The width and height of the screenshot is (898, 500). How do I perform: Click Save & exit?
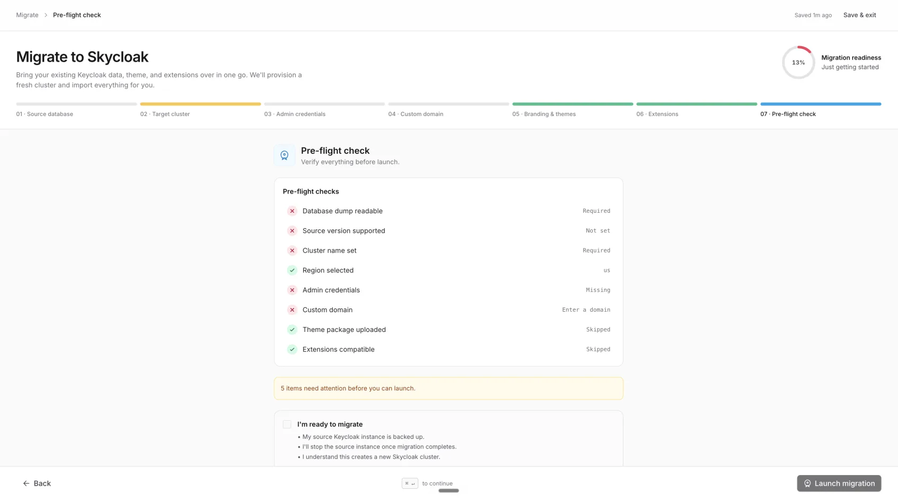pos(860,15)
